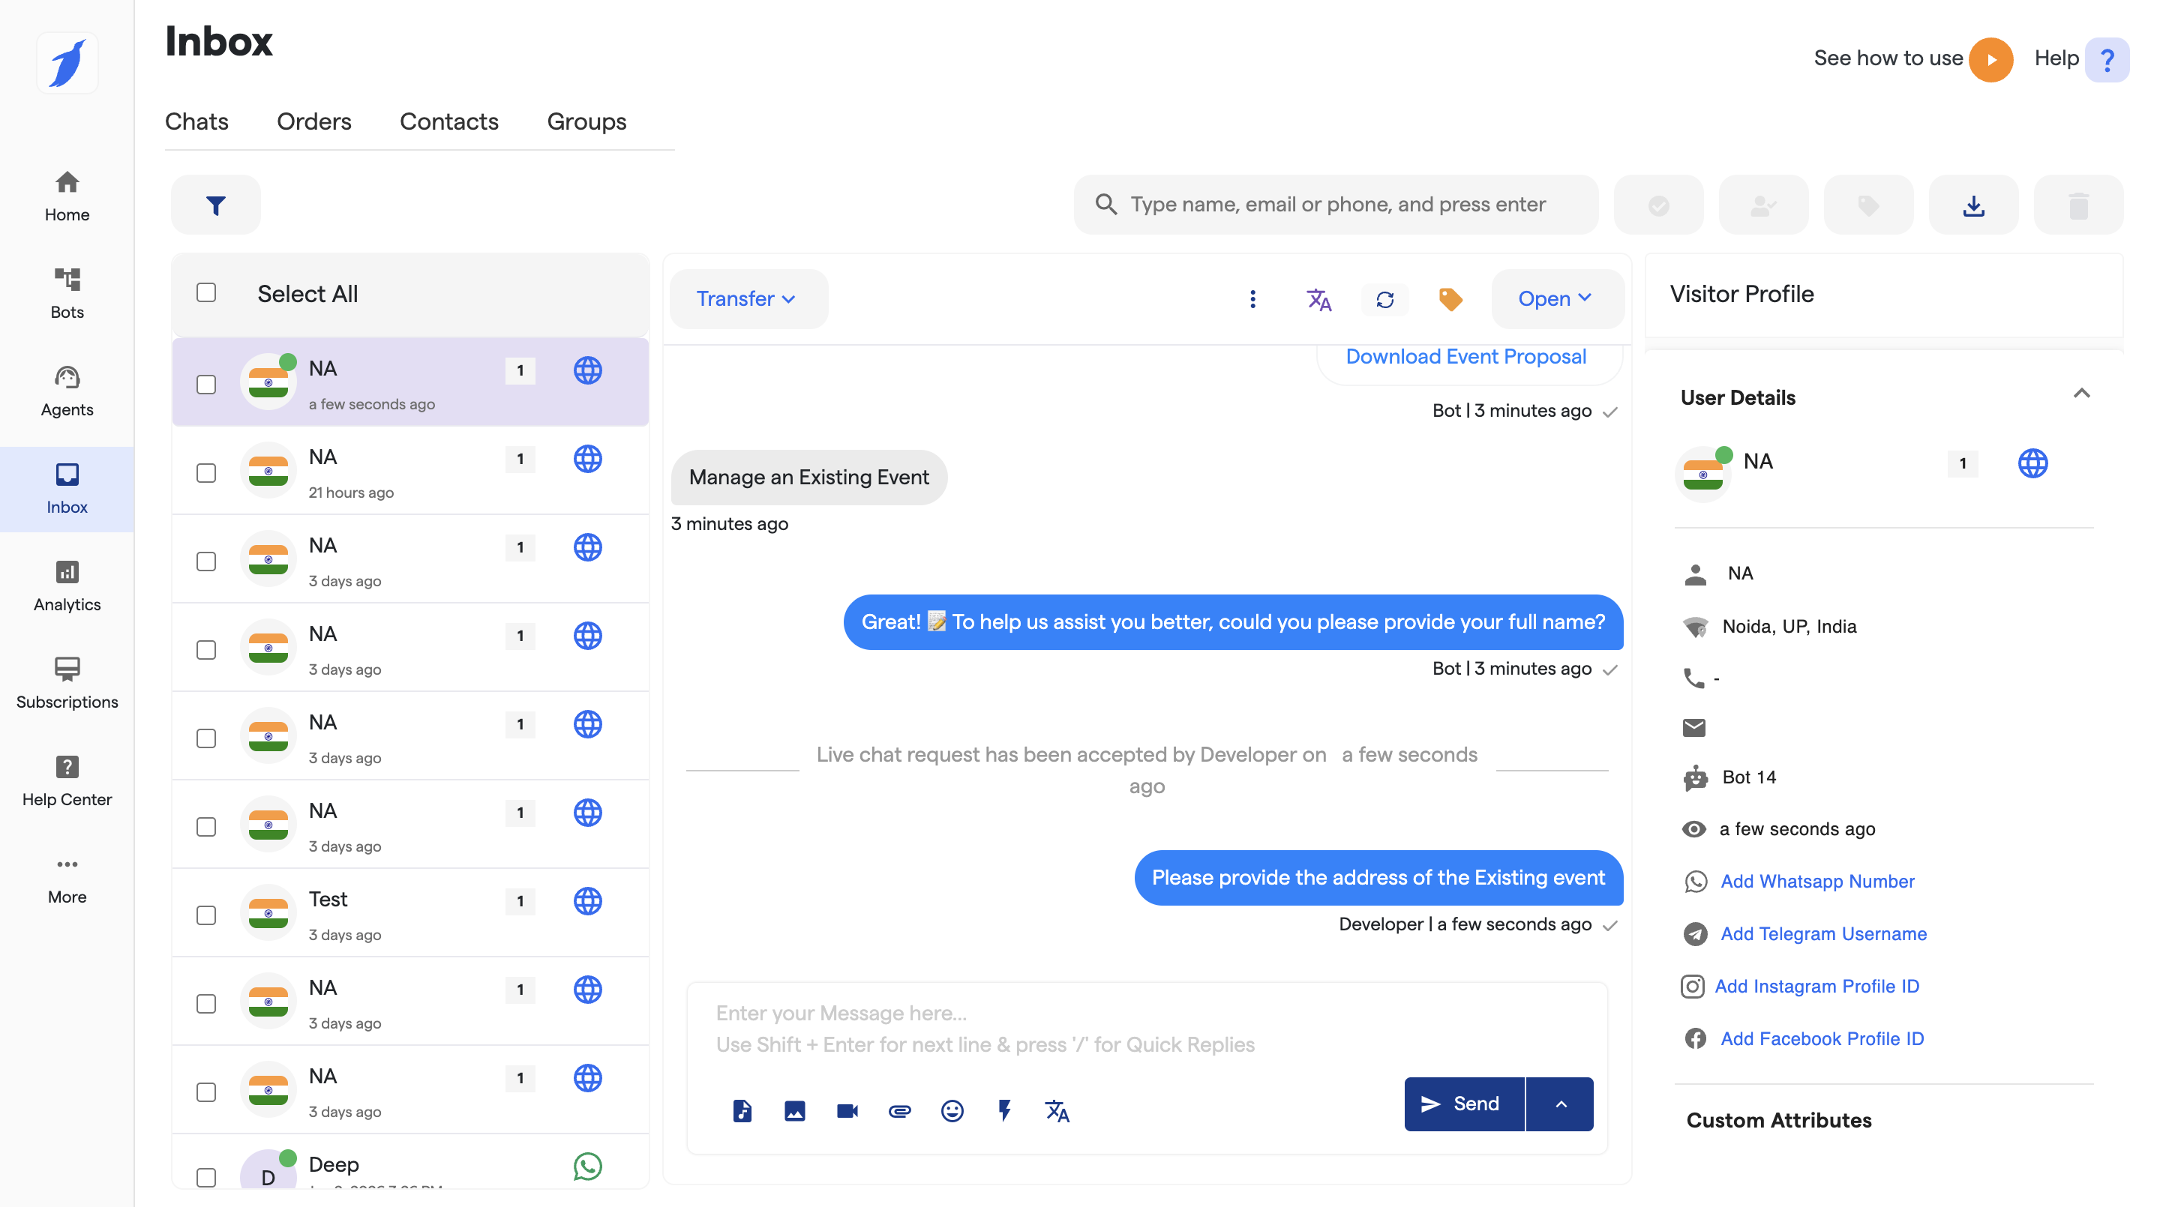Click the translate icon in chat header
This screenshot has width=2157, height=1207.
(1318, 299)
